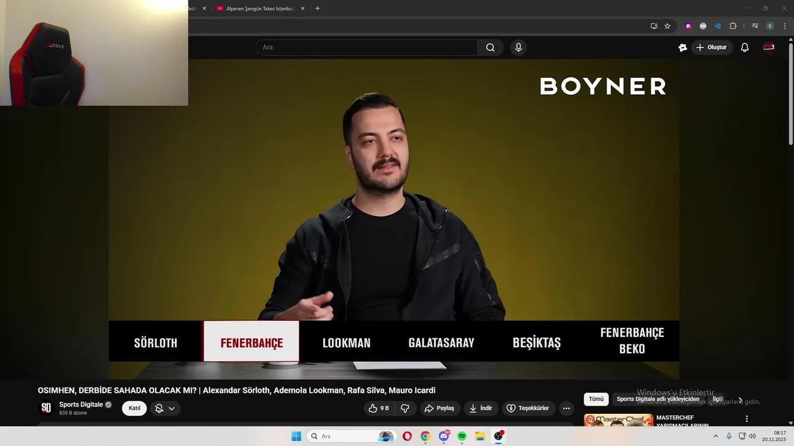Viewport: 794px width, 446px height.
Task: Open more actions ellipsis beside Teşekkürler
Action: click(x=566, y=408)
